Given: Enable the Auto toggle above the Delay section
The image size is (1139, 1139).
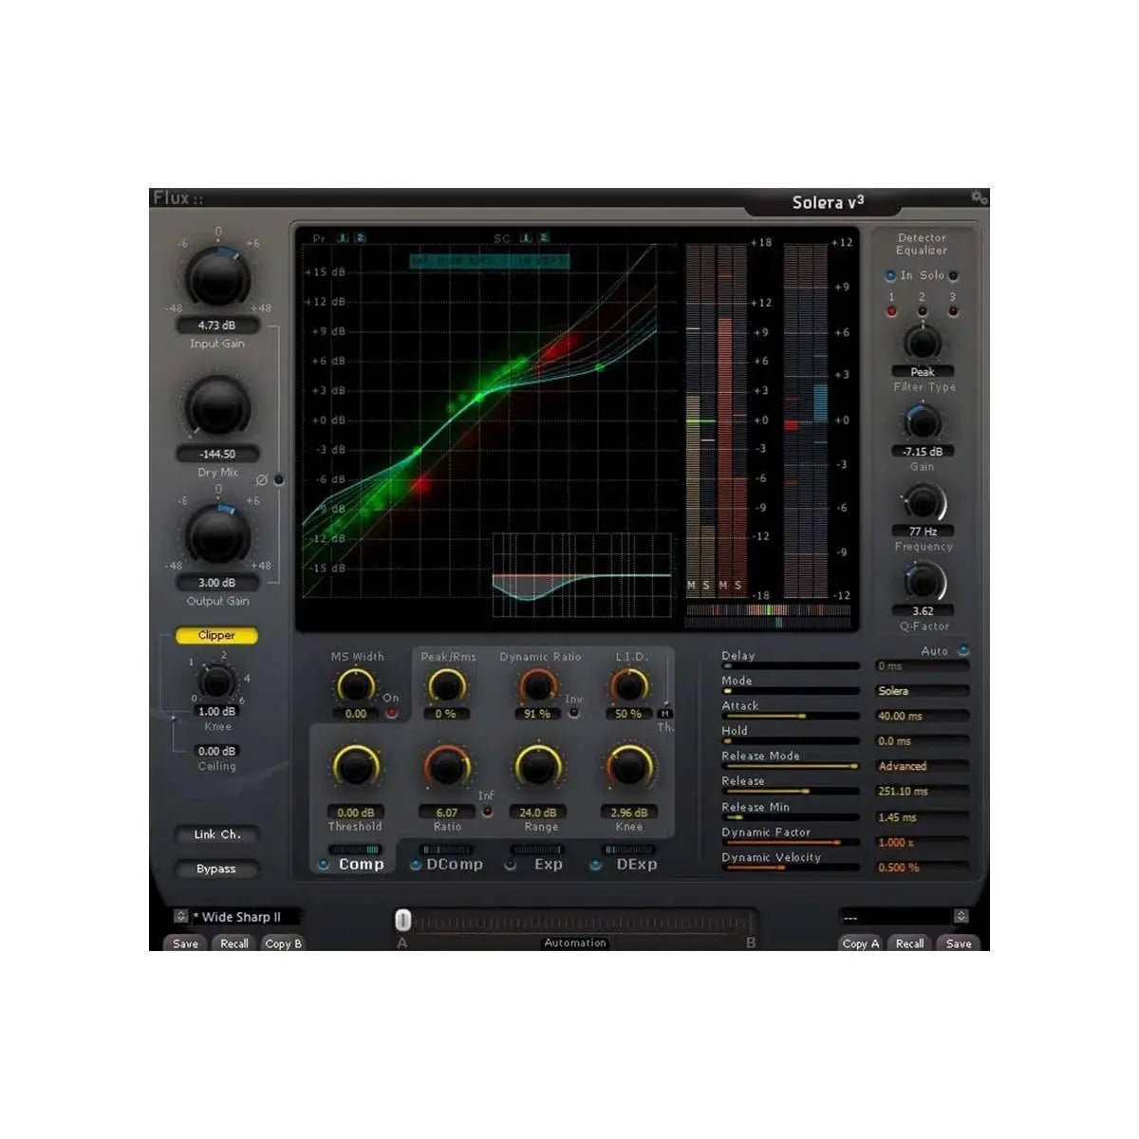Looking at the screenshot, I should pos(962,650).
